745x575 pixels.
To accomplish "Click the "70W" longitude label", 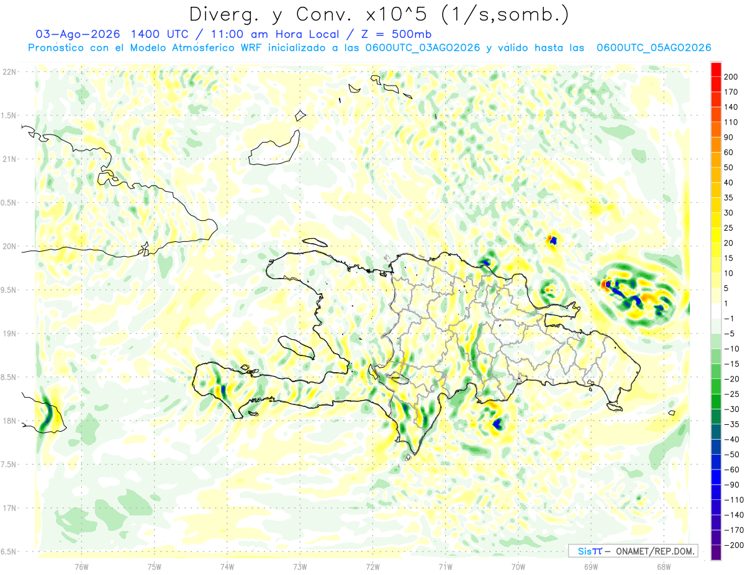I will pyautogui.click(x=518, y=566).
